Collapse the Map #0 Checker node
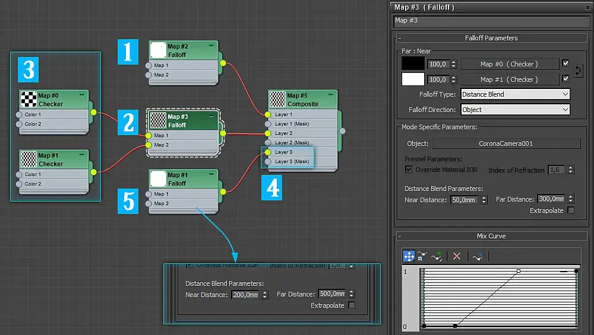Viewport: 594px width, 335px height. click(82, 95)
